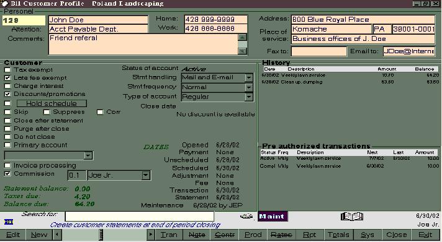
Task: Expand the Joe Jr. commission dropdown
Action: coord(145,175)
